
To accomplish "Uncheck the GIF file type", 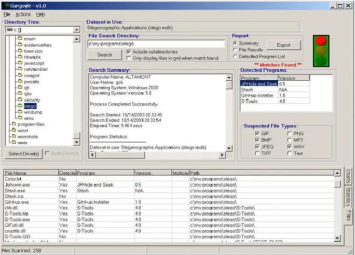I will 257,133.
